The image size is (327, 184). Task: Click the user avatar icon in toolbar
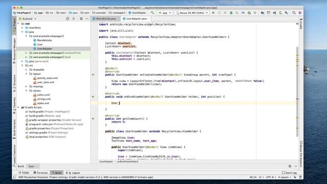[x=300, y=13]
